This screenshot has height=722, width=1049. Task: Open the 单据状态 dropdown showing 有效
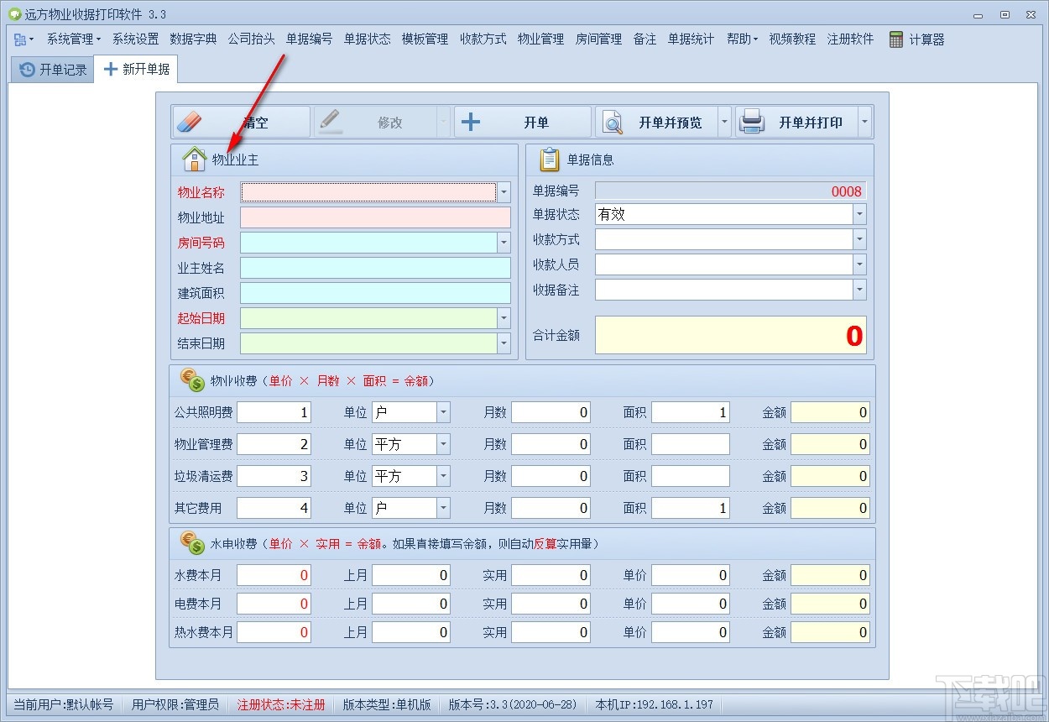(x=859, y=214)
